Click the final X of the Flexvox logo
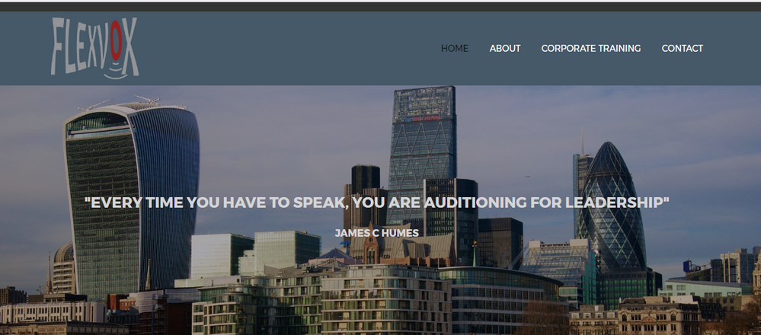The width and height of the screenshot is (761, 335). (130, 46)
